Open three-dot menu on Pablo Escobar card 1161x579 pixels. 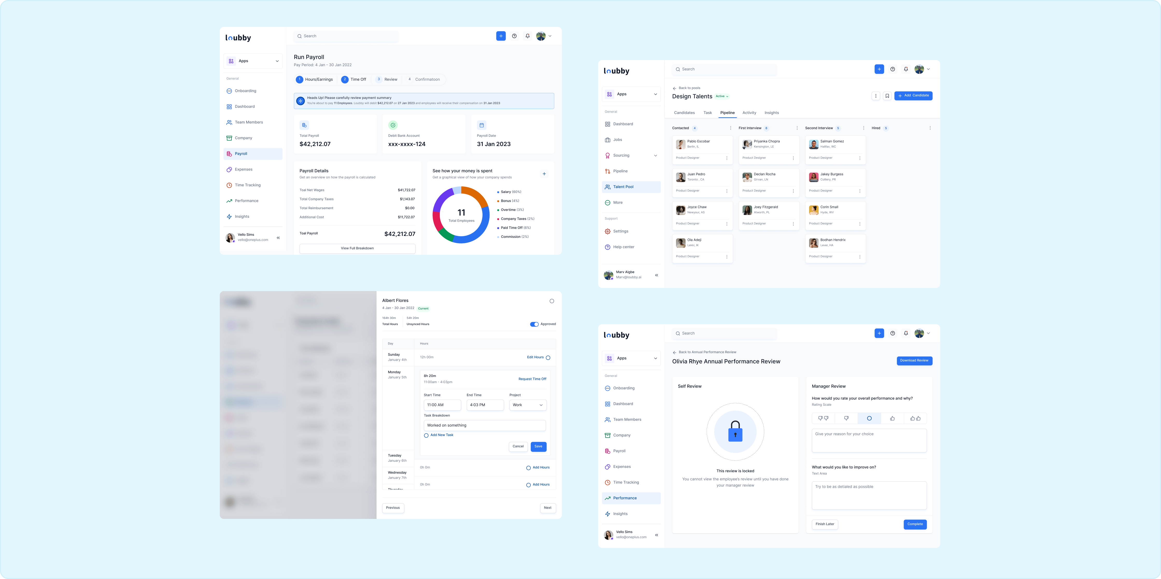tap(726, 158)
